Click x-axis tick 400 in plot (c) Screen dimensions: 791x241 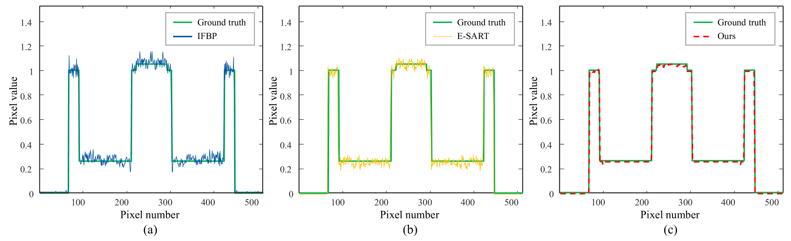[728, 202]
